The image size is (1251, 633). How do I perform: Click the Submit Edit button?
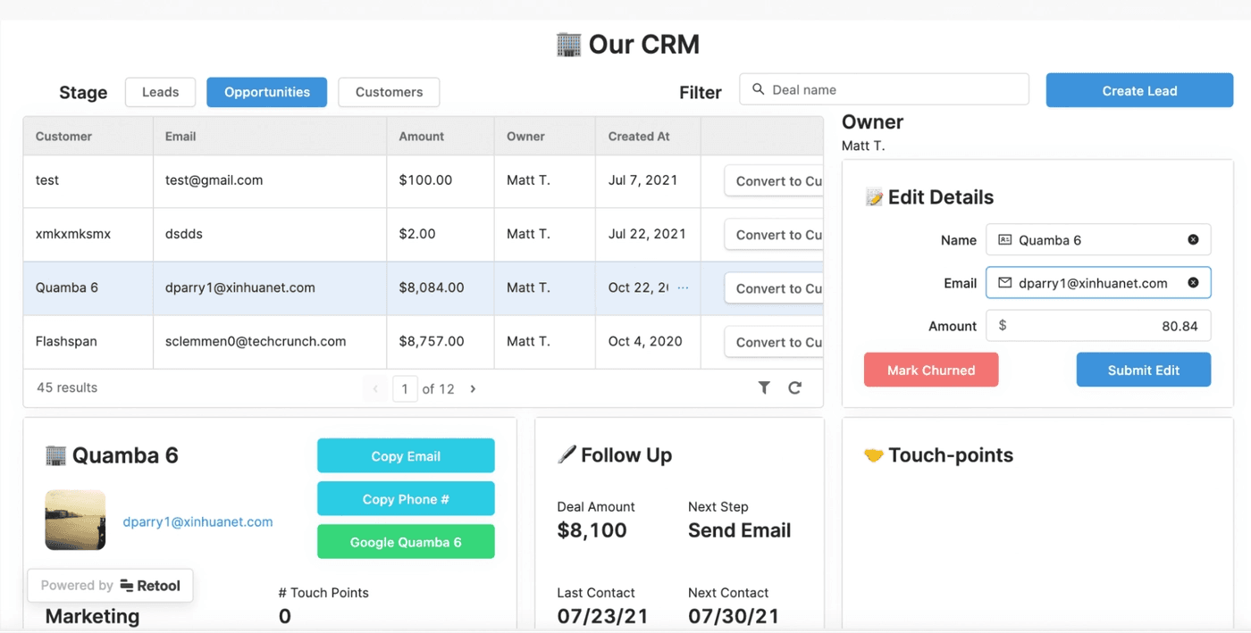[x=1143, y=370]
